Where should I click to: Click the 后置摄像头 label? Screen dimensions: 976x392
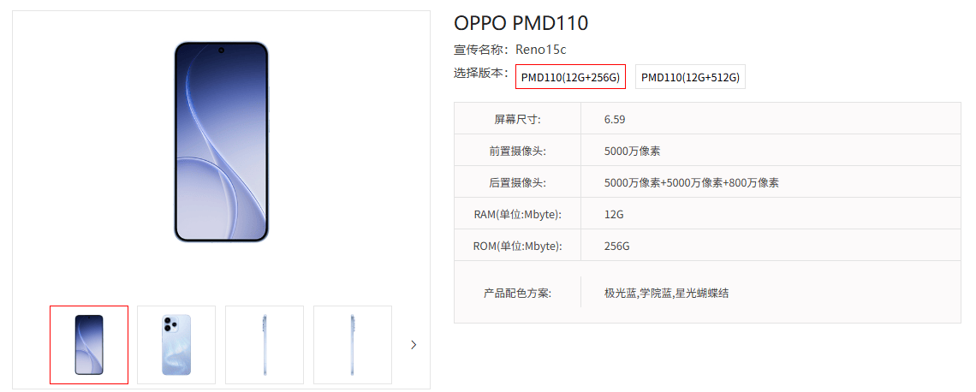click(x=518, y=182)
